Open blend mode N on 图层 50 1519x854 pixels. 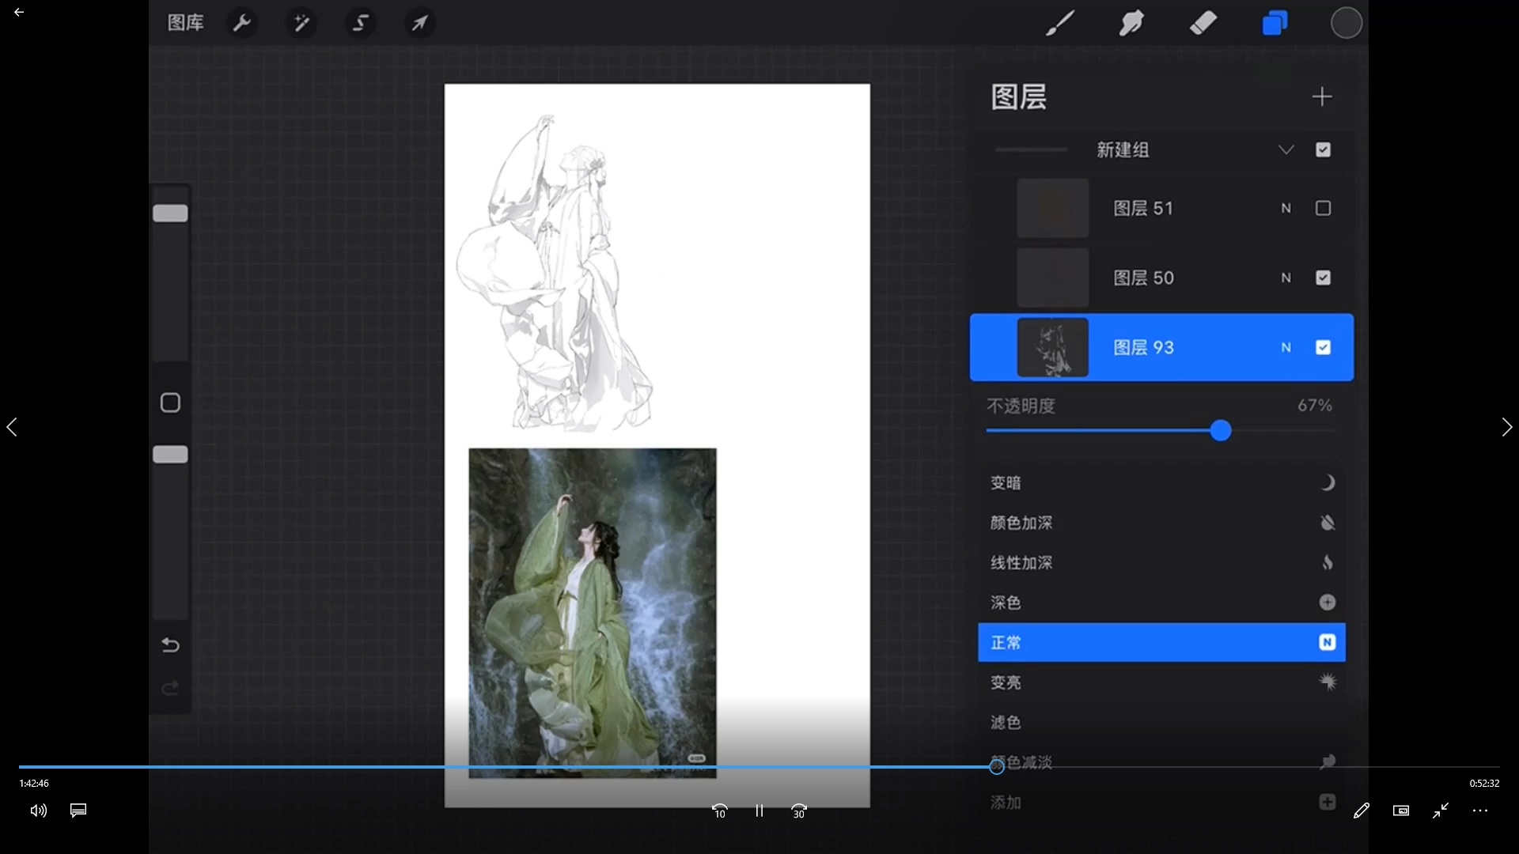click(1286, 278)
